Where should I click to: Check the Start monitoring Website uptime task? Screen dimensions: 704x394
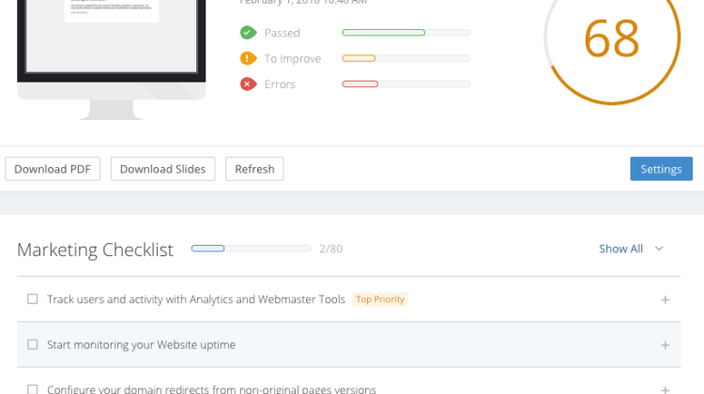point(32,344)
